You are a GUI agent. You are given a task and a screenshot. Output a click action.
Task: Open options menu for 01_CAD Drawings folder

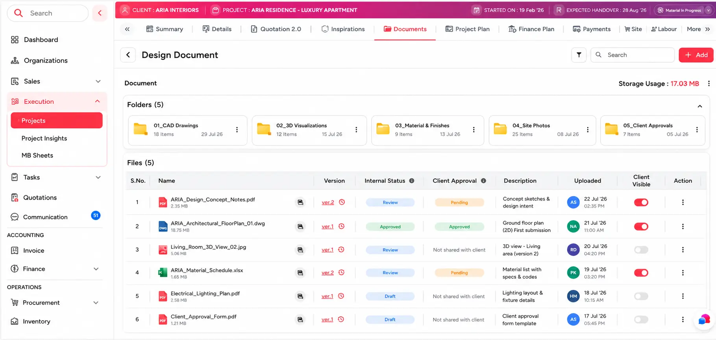237,130
